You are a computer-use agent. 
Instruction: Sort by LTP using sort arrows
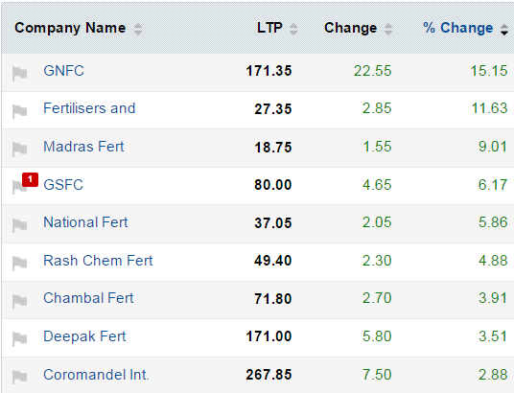(x=293, y=30)
